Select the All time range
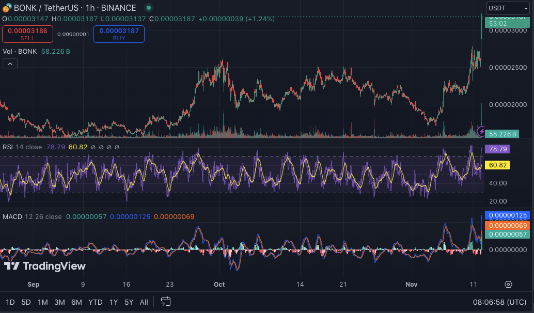 pyautogui.click(x=144, y=302)
